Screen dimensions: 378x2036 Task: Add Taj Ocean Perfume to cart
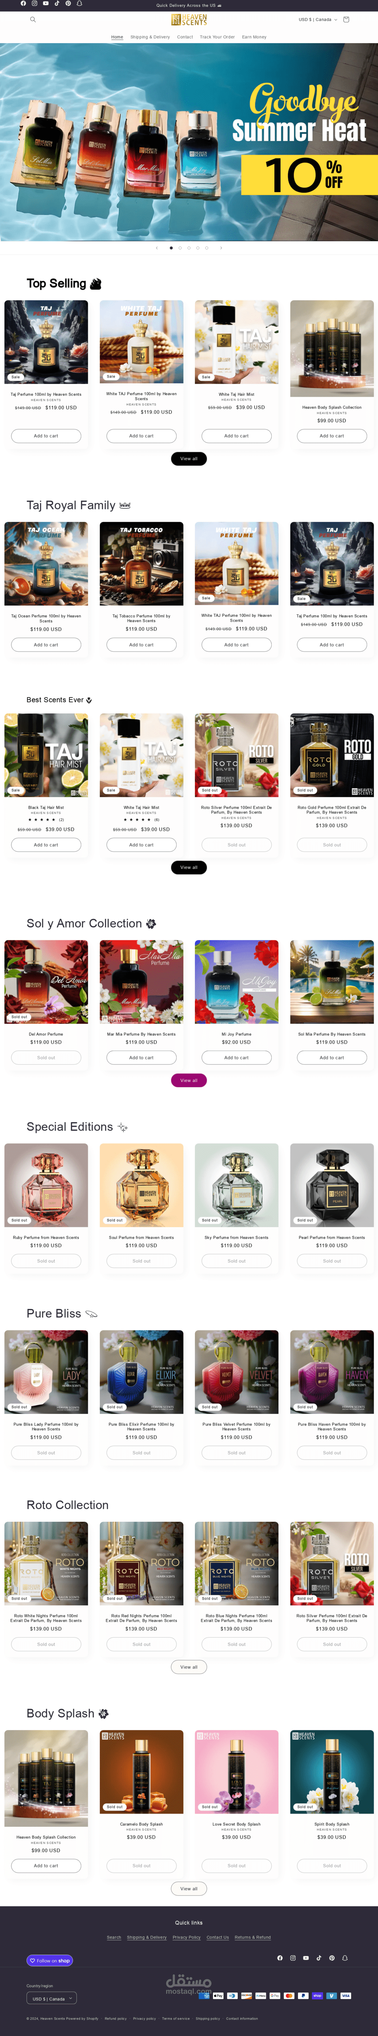coord(46,645)
